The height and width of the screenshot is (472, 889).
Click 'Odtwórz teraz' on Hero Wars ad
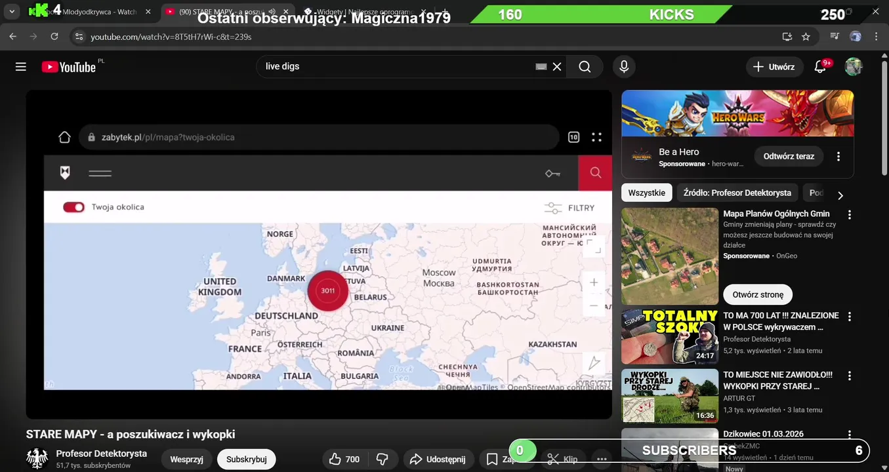coord(789,157)
